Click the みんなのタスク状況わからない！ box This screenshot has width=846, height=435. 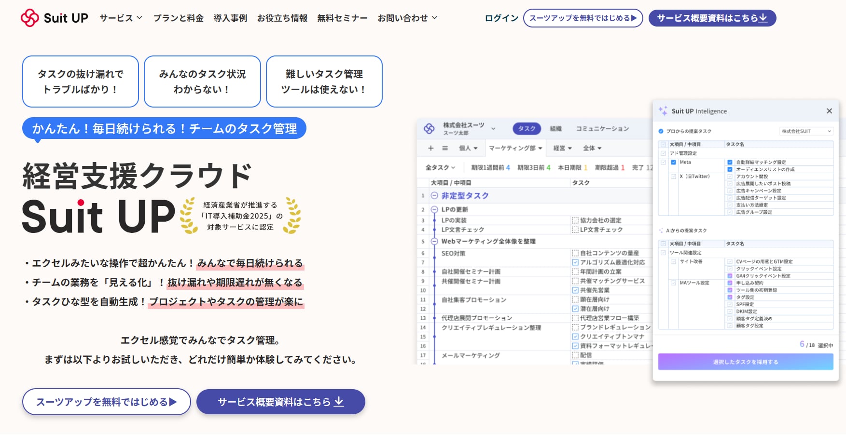point(202,82)
